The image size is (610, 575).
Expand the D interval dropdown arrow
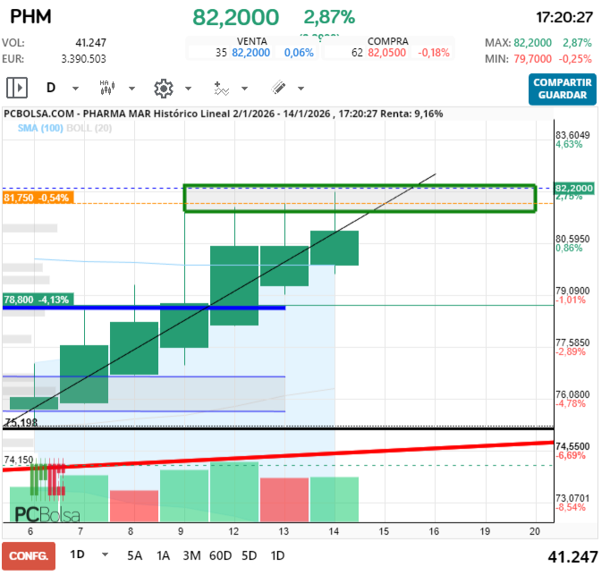pyautogui.click(x=75, y=89)
